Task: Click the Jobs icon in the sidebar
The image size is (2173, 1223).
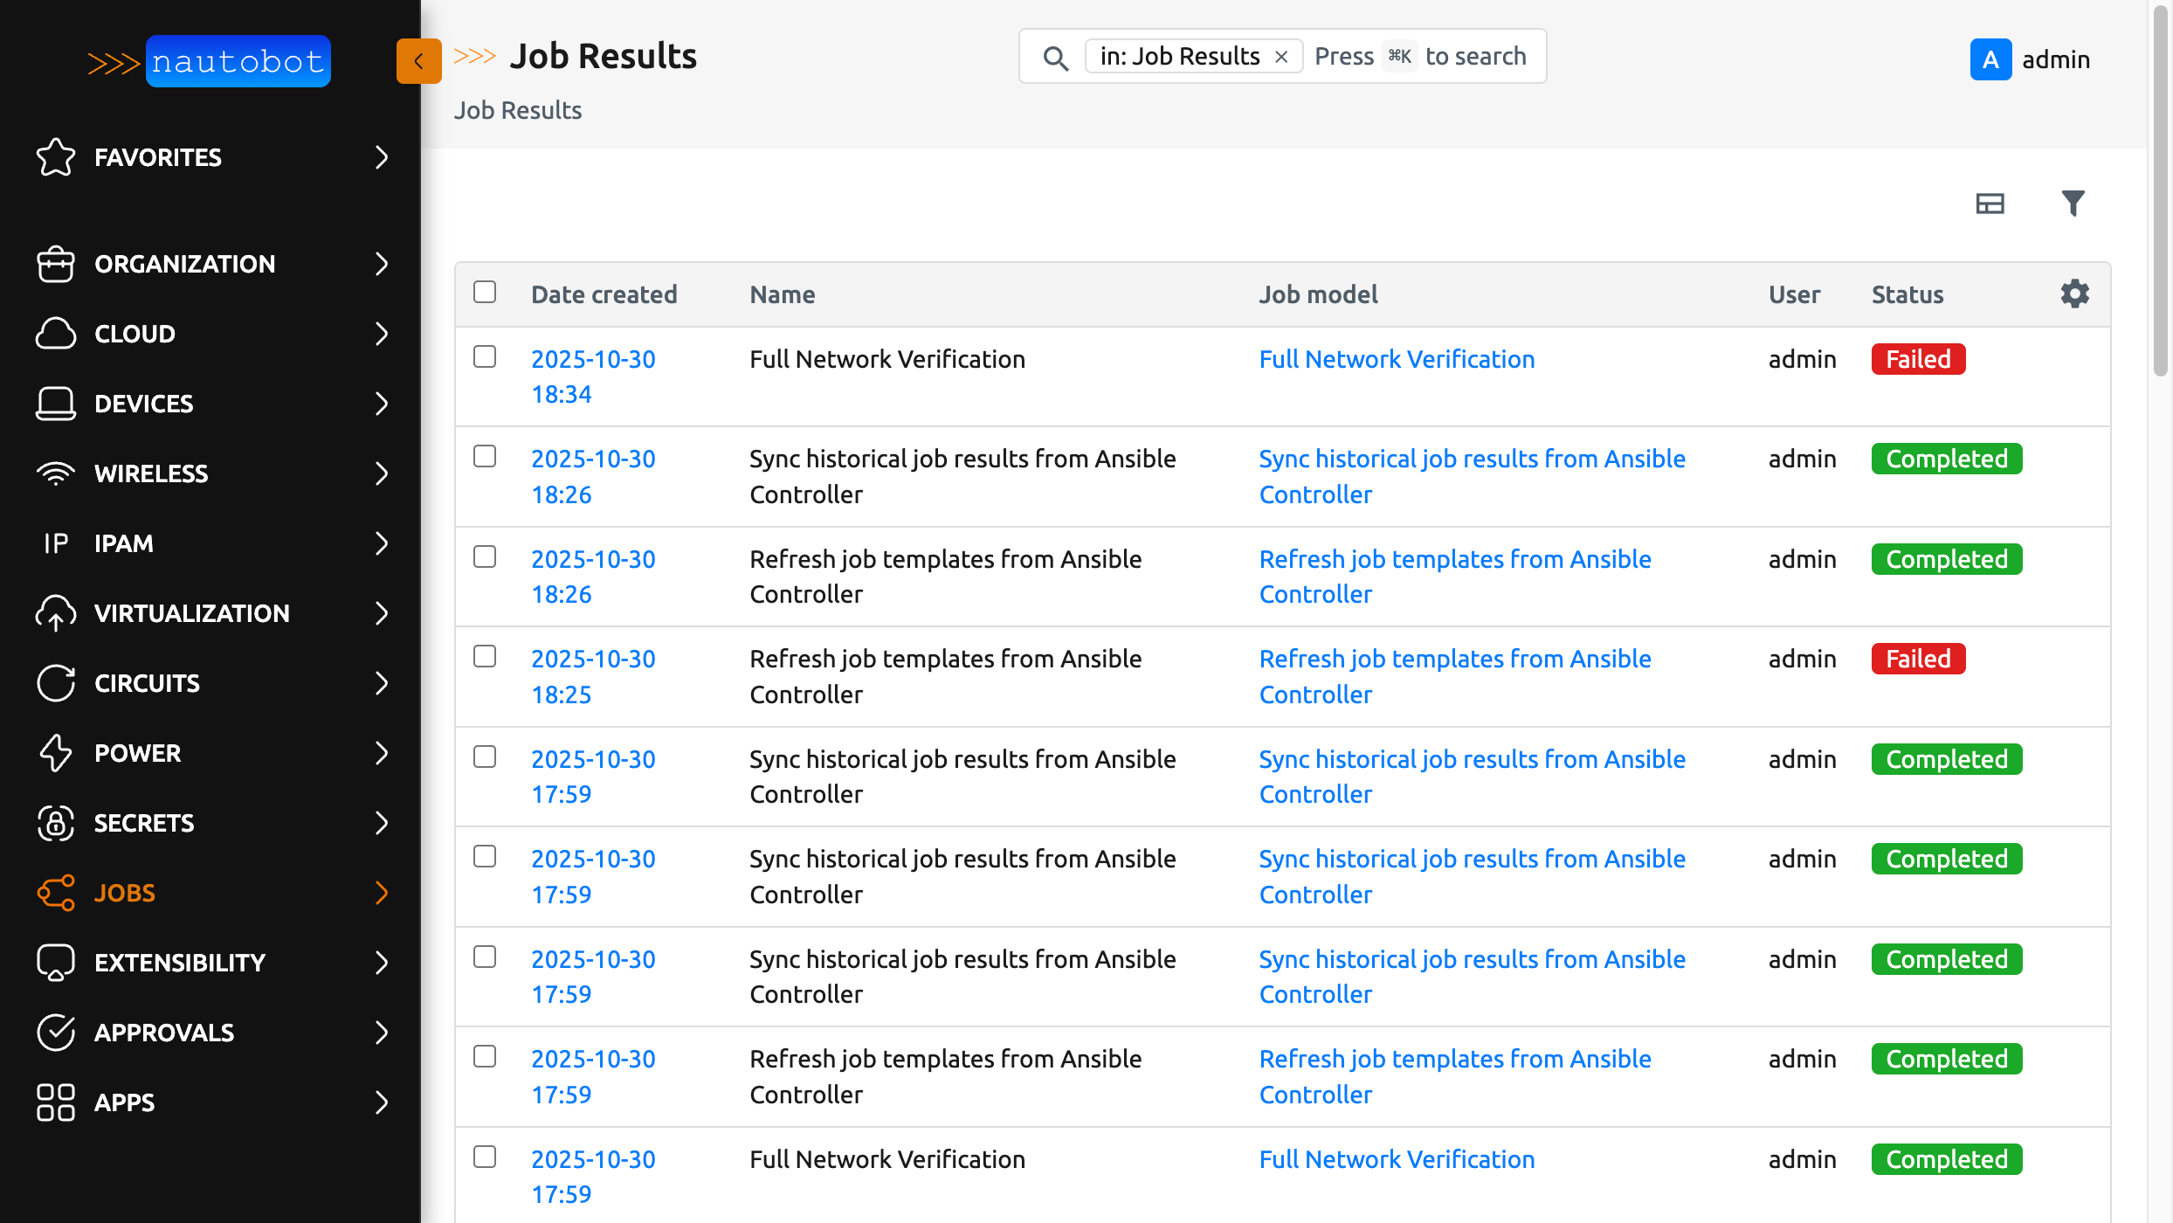Action: (55, 893)
